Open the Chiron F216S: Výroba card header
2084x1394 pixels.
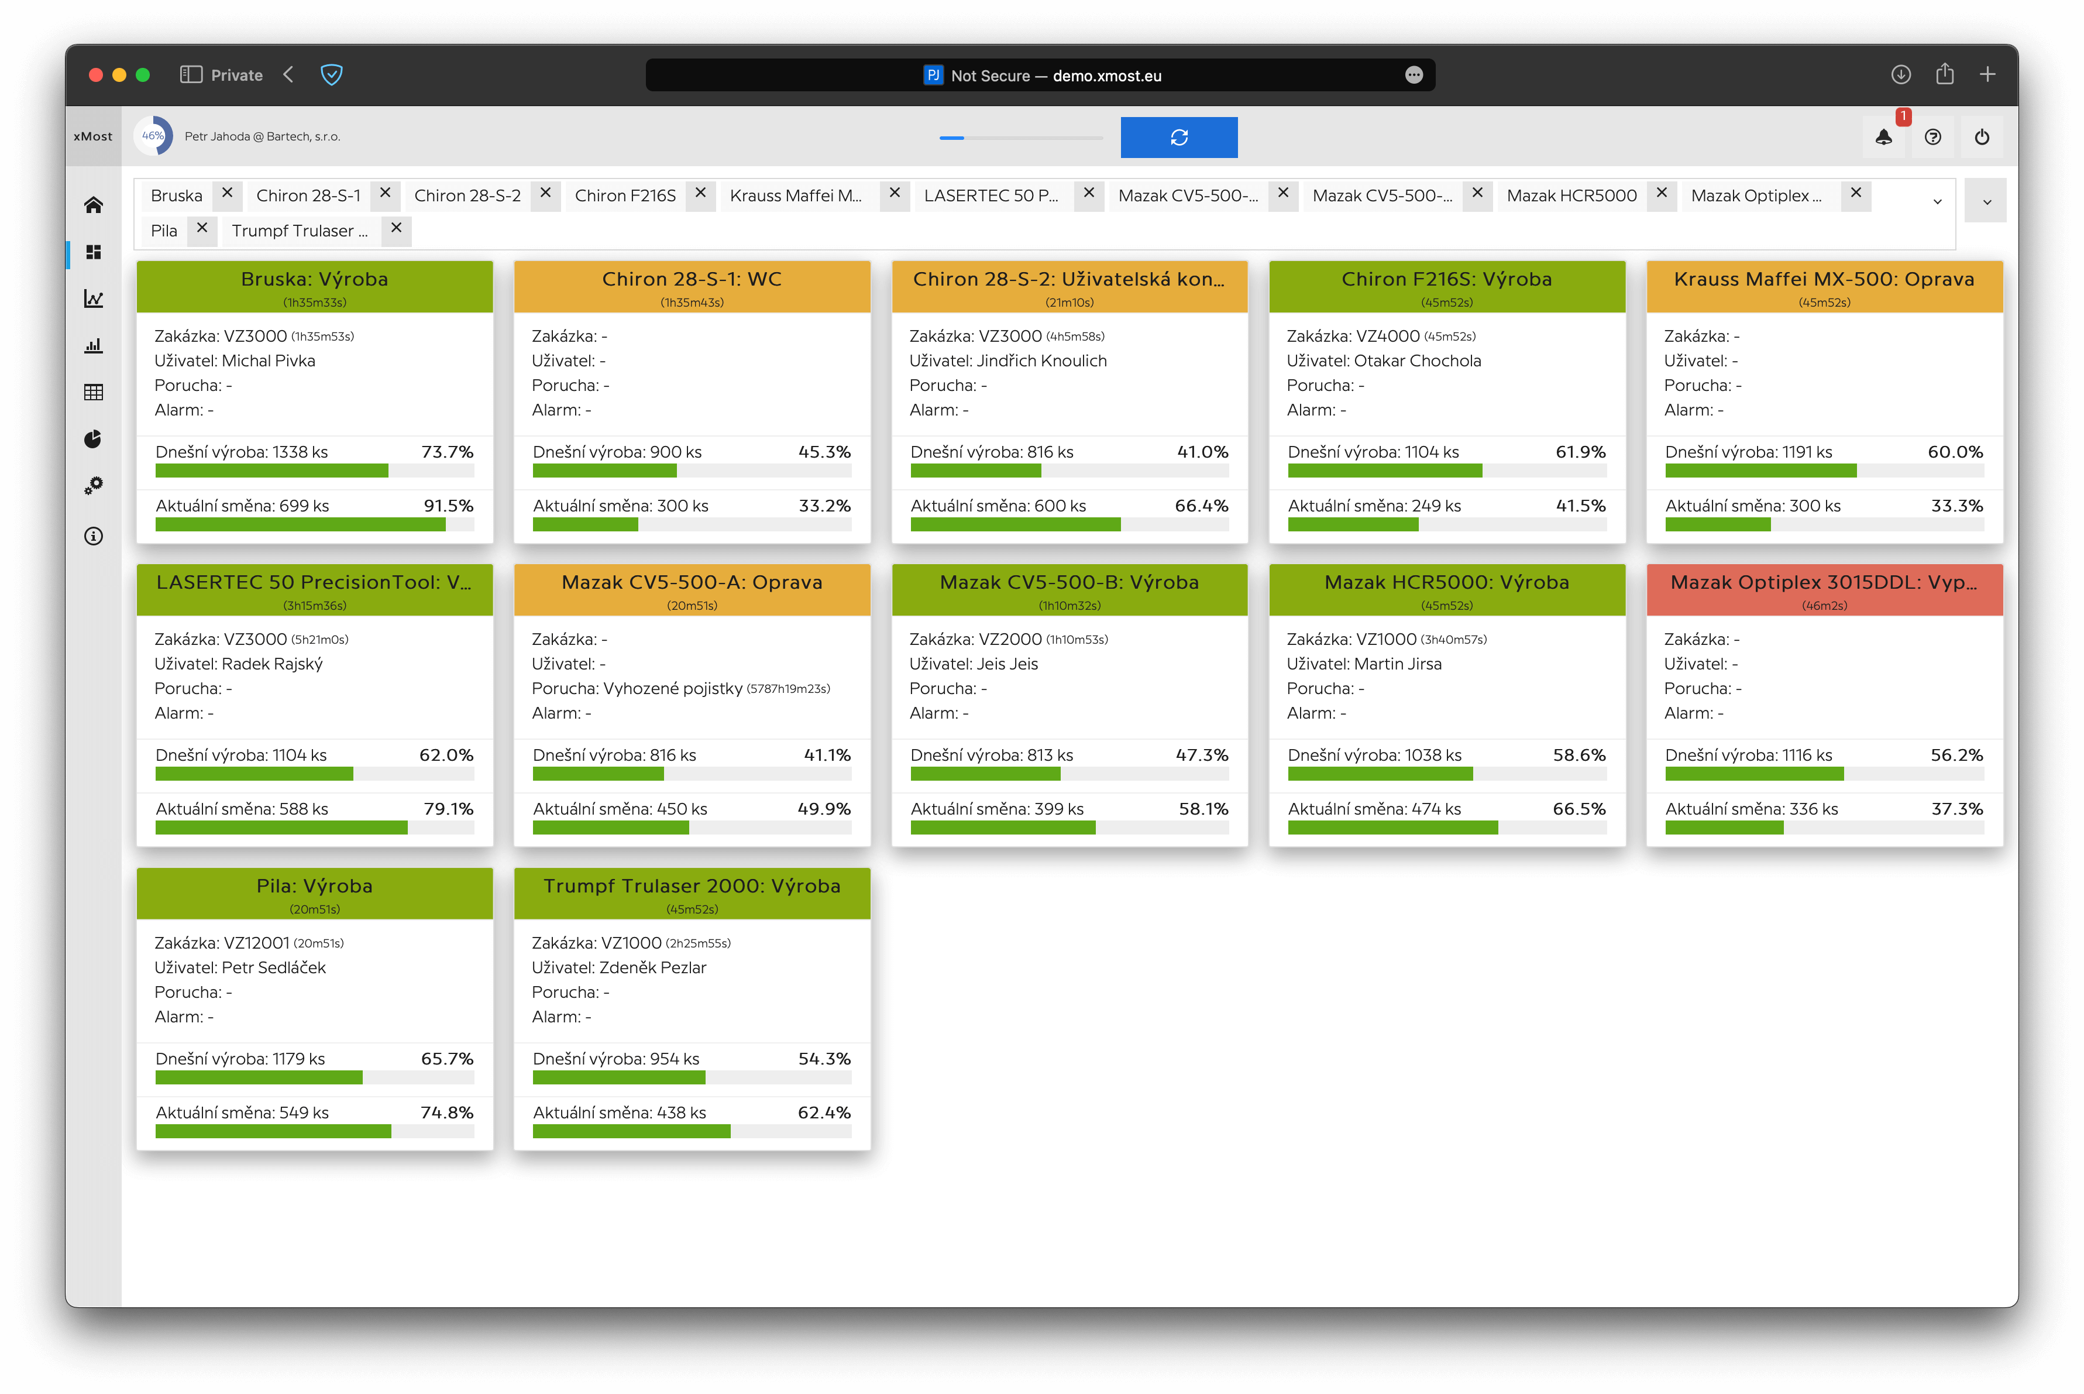click(1447, 286)
